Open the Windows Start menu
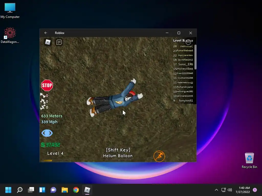This screenshot has height=196, width=262. pyautogui.click(x=8, y=190)
